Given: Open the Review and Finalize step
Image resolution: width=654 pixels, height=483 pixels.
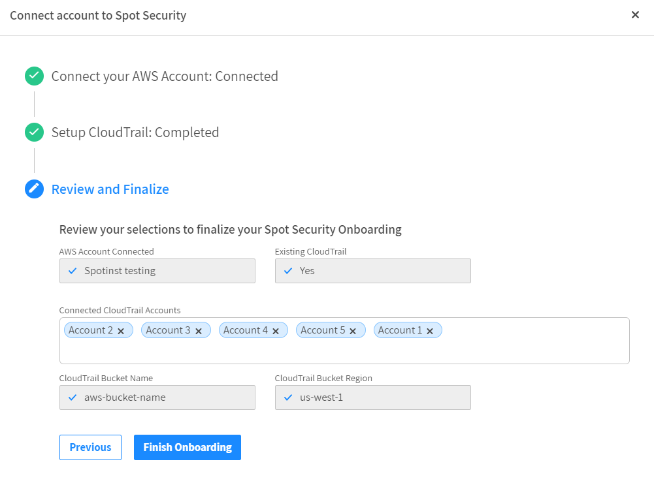Looking at the screenshot, I should tap(110, 189).
